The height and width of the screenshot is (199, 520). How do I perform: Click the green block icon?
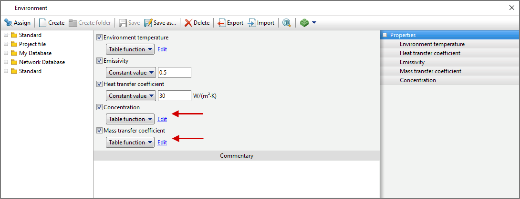(x=304, y=23)
